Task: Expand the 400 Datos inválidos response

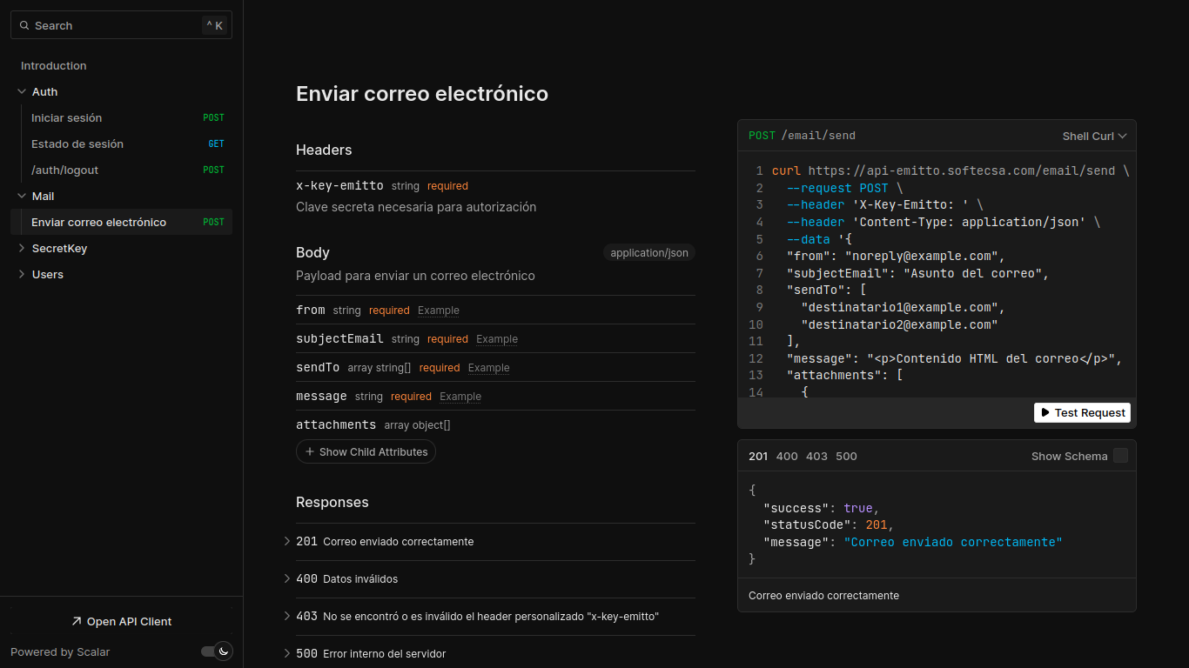Action: (x=489, y=578)
